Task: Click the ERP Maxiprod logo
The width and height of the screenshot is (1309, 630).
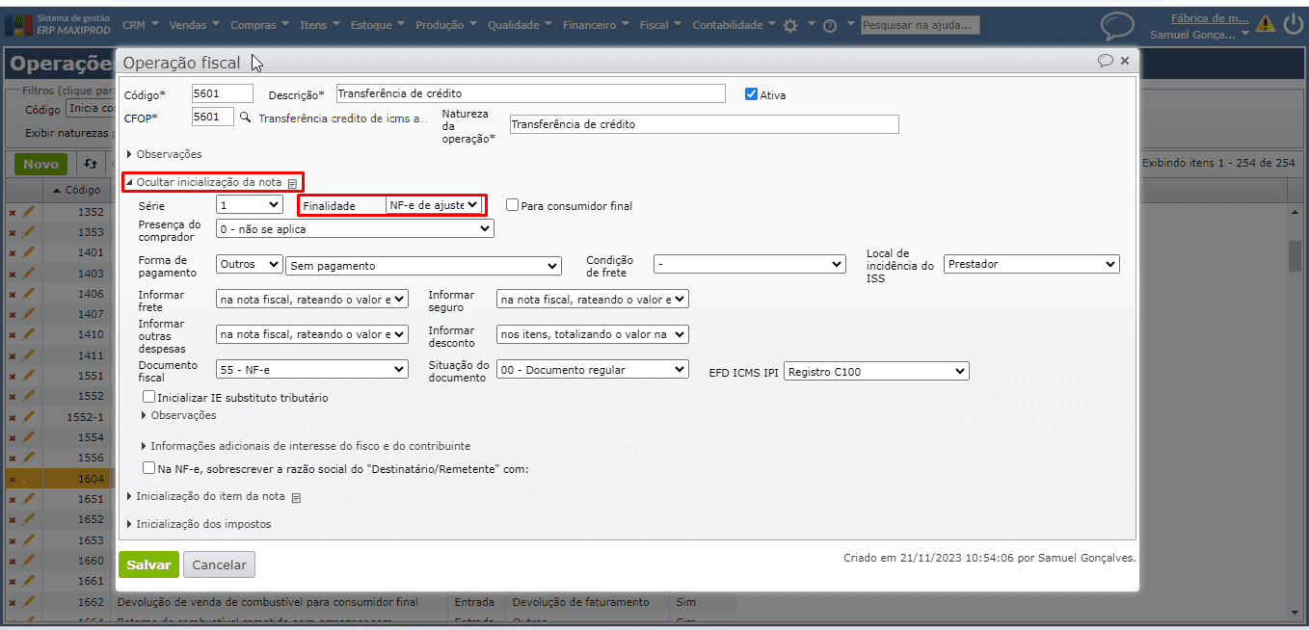Action: 58,24
